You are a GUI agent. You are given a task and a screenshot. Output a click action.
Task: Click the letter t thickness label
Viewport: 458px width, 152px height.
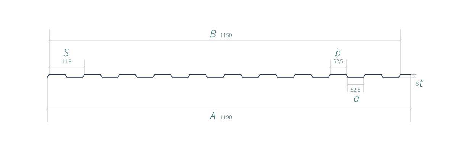click(x=421, y=84)
